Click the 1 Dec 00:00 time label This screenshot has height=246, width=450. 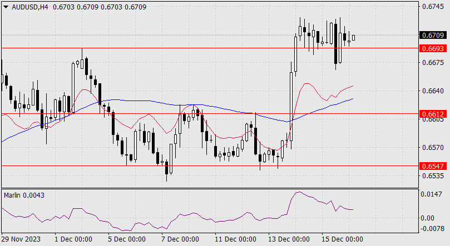(73, 239)
